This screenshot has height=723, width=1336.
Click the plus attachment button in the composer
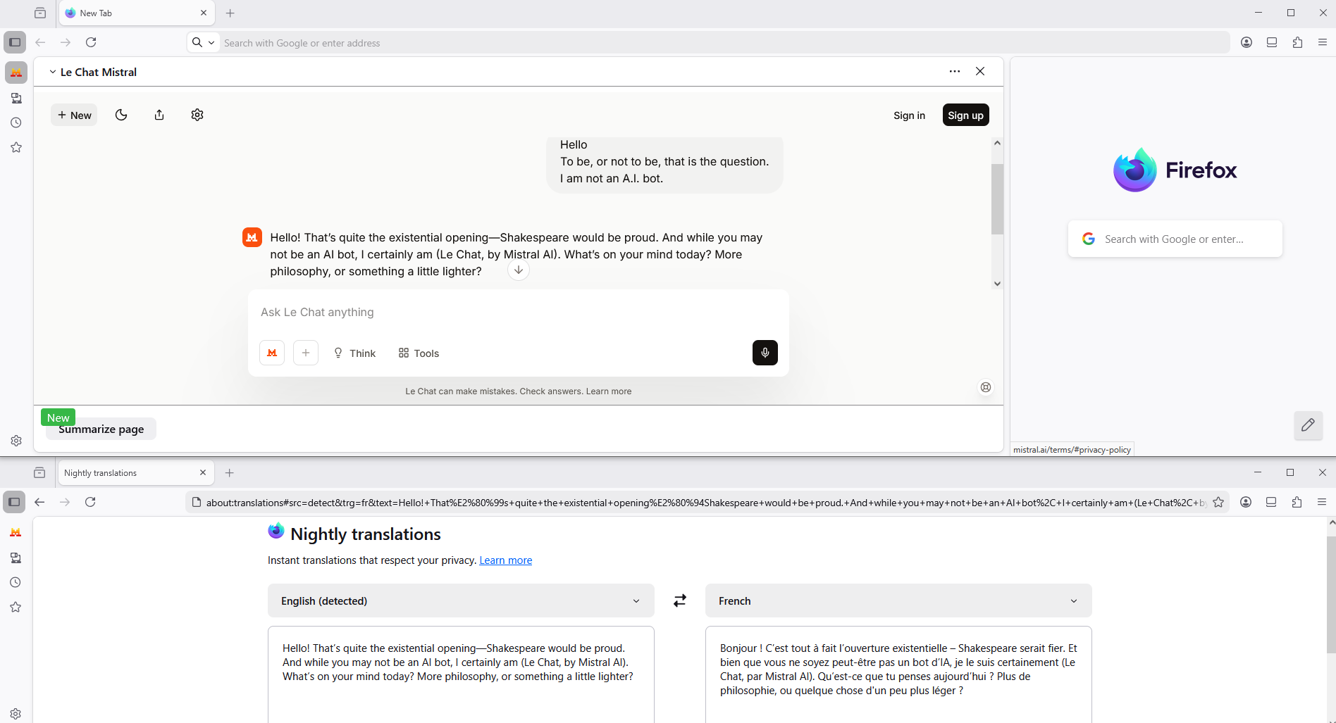click(306, 353)
